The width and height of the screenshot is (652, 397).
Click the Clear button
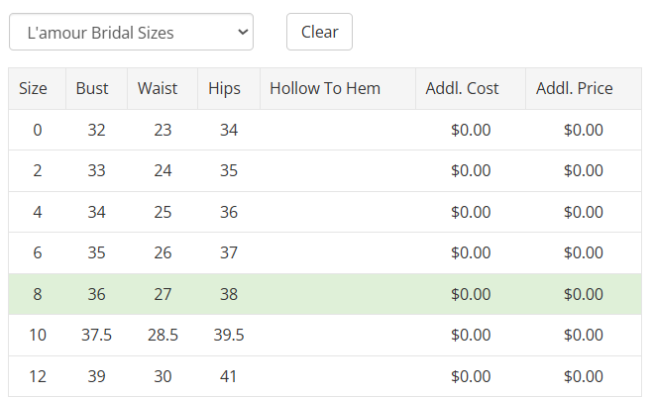coord(319,32)
